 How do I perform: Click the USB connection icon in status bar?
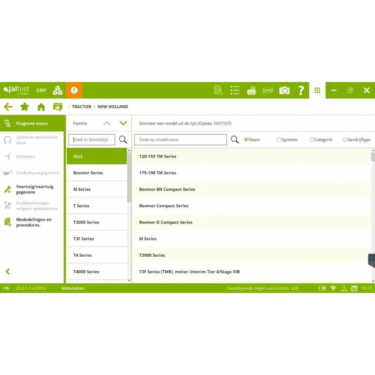(x=6, y=288)
